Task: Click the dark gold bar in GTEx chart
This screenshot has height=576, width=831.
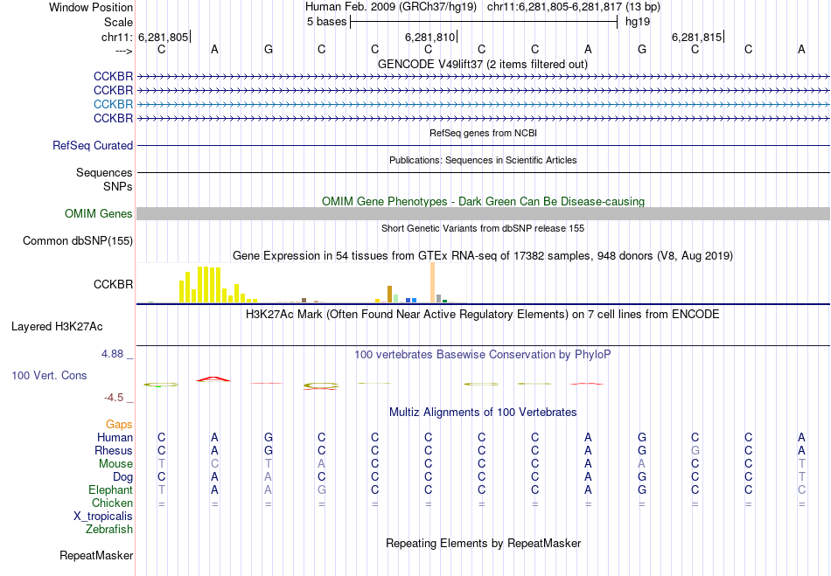Action: (389, 295)
